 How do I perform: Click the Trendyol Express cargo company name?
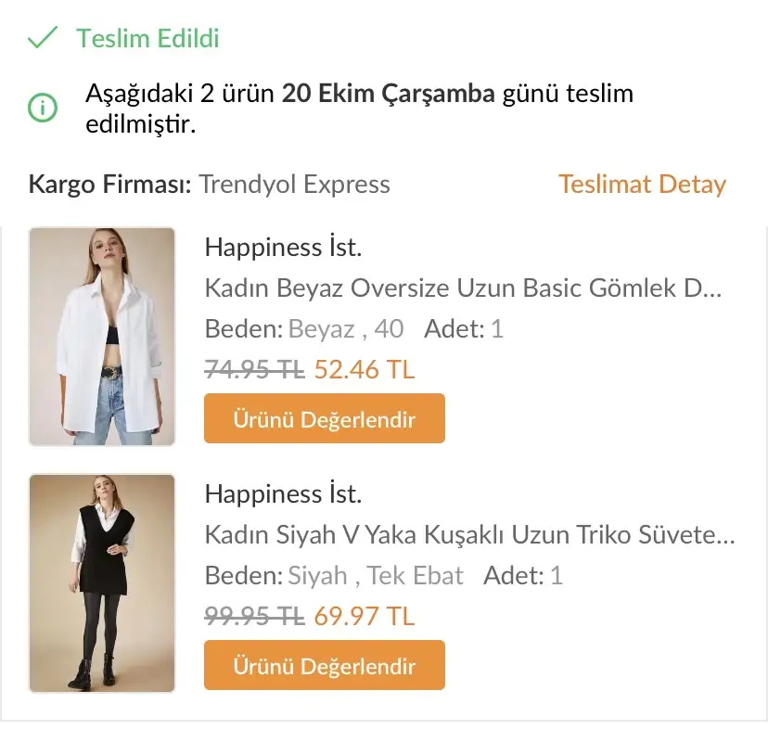tap(294, 185)
